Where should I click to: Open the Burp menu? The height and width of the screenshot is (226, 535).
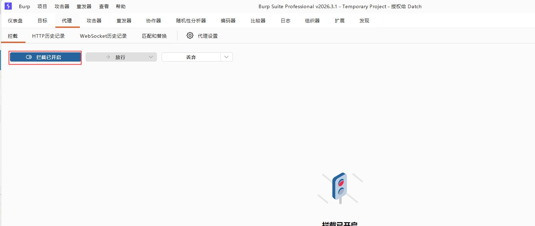coord(25,6)
